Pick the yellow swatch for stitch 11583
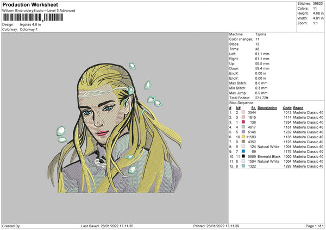The height and width of the screenshot is (230, 326). [x=243, y=137]
